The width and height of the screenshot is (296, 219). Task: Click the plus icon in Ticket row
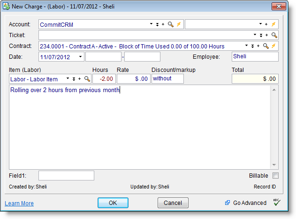pos(266,35)
